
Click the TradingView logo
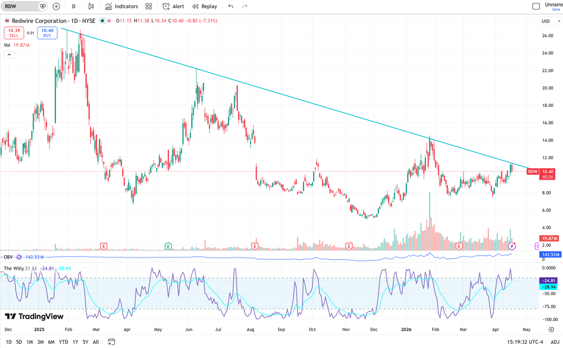pos(34,317)
